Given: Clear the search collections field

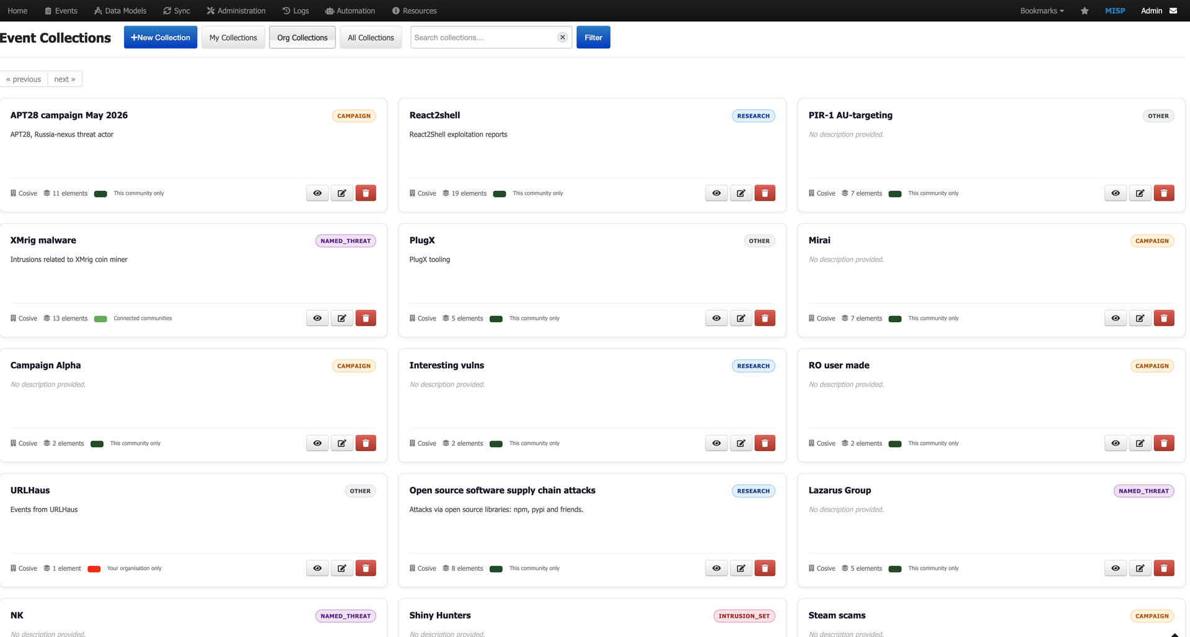Looking at the screenshot, I should pyautogui.click(x=562, y=37).
